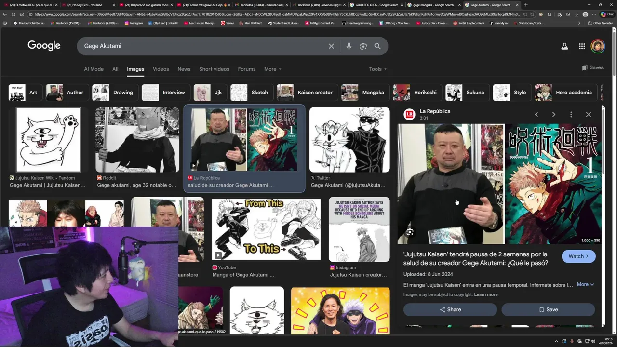Click the Google logo
The image size is (617, 347).
click(x=44, y=46)
